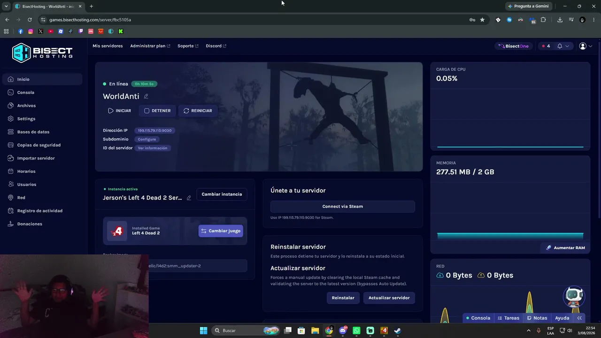Open the Inicio sidebar page
The height and width of the screenshot is (338, 601).
click(42, 79)
